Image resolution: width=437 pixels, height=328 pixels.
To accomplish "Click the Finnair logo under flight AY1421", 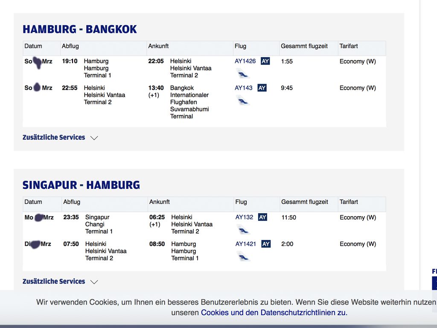I will [243, 257].
